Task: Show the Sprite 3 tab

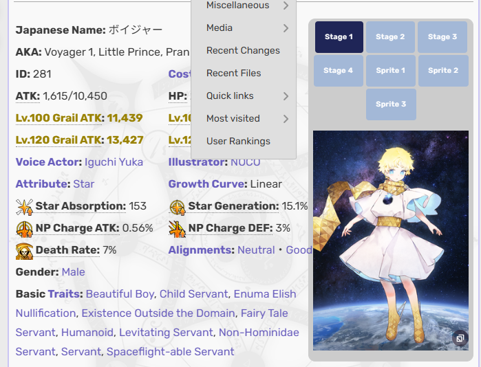Action: point(391,104)
